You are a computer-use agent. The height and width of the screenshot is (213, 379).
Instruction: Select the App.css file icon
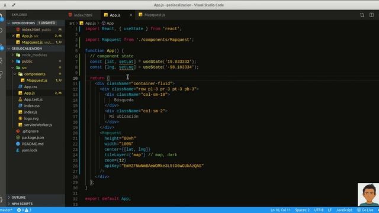(20, 86)
